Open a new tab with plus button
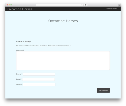The height and width of the screenshot is (106, 126). (x=119, y=6)
